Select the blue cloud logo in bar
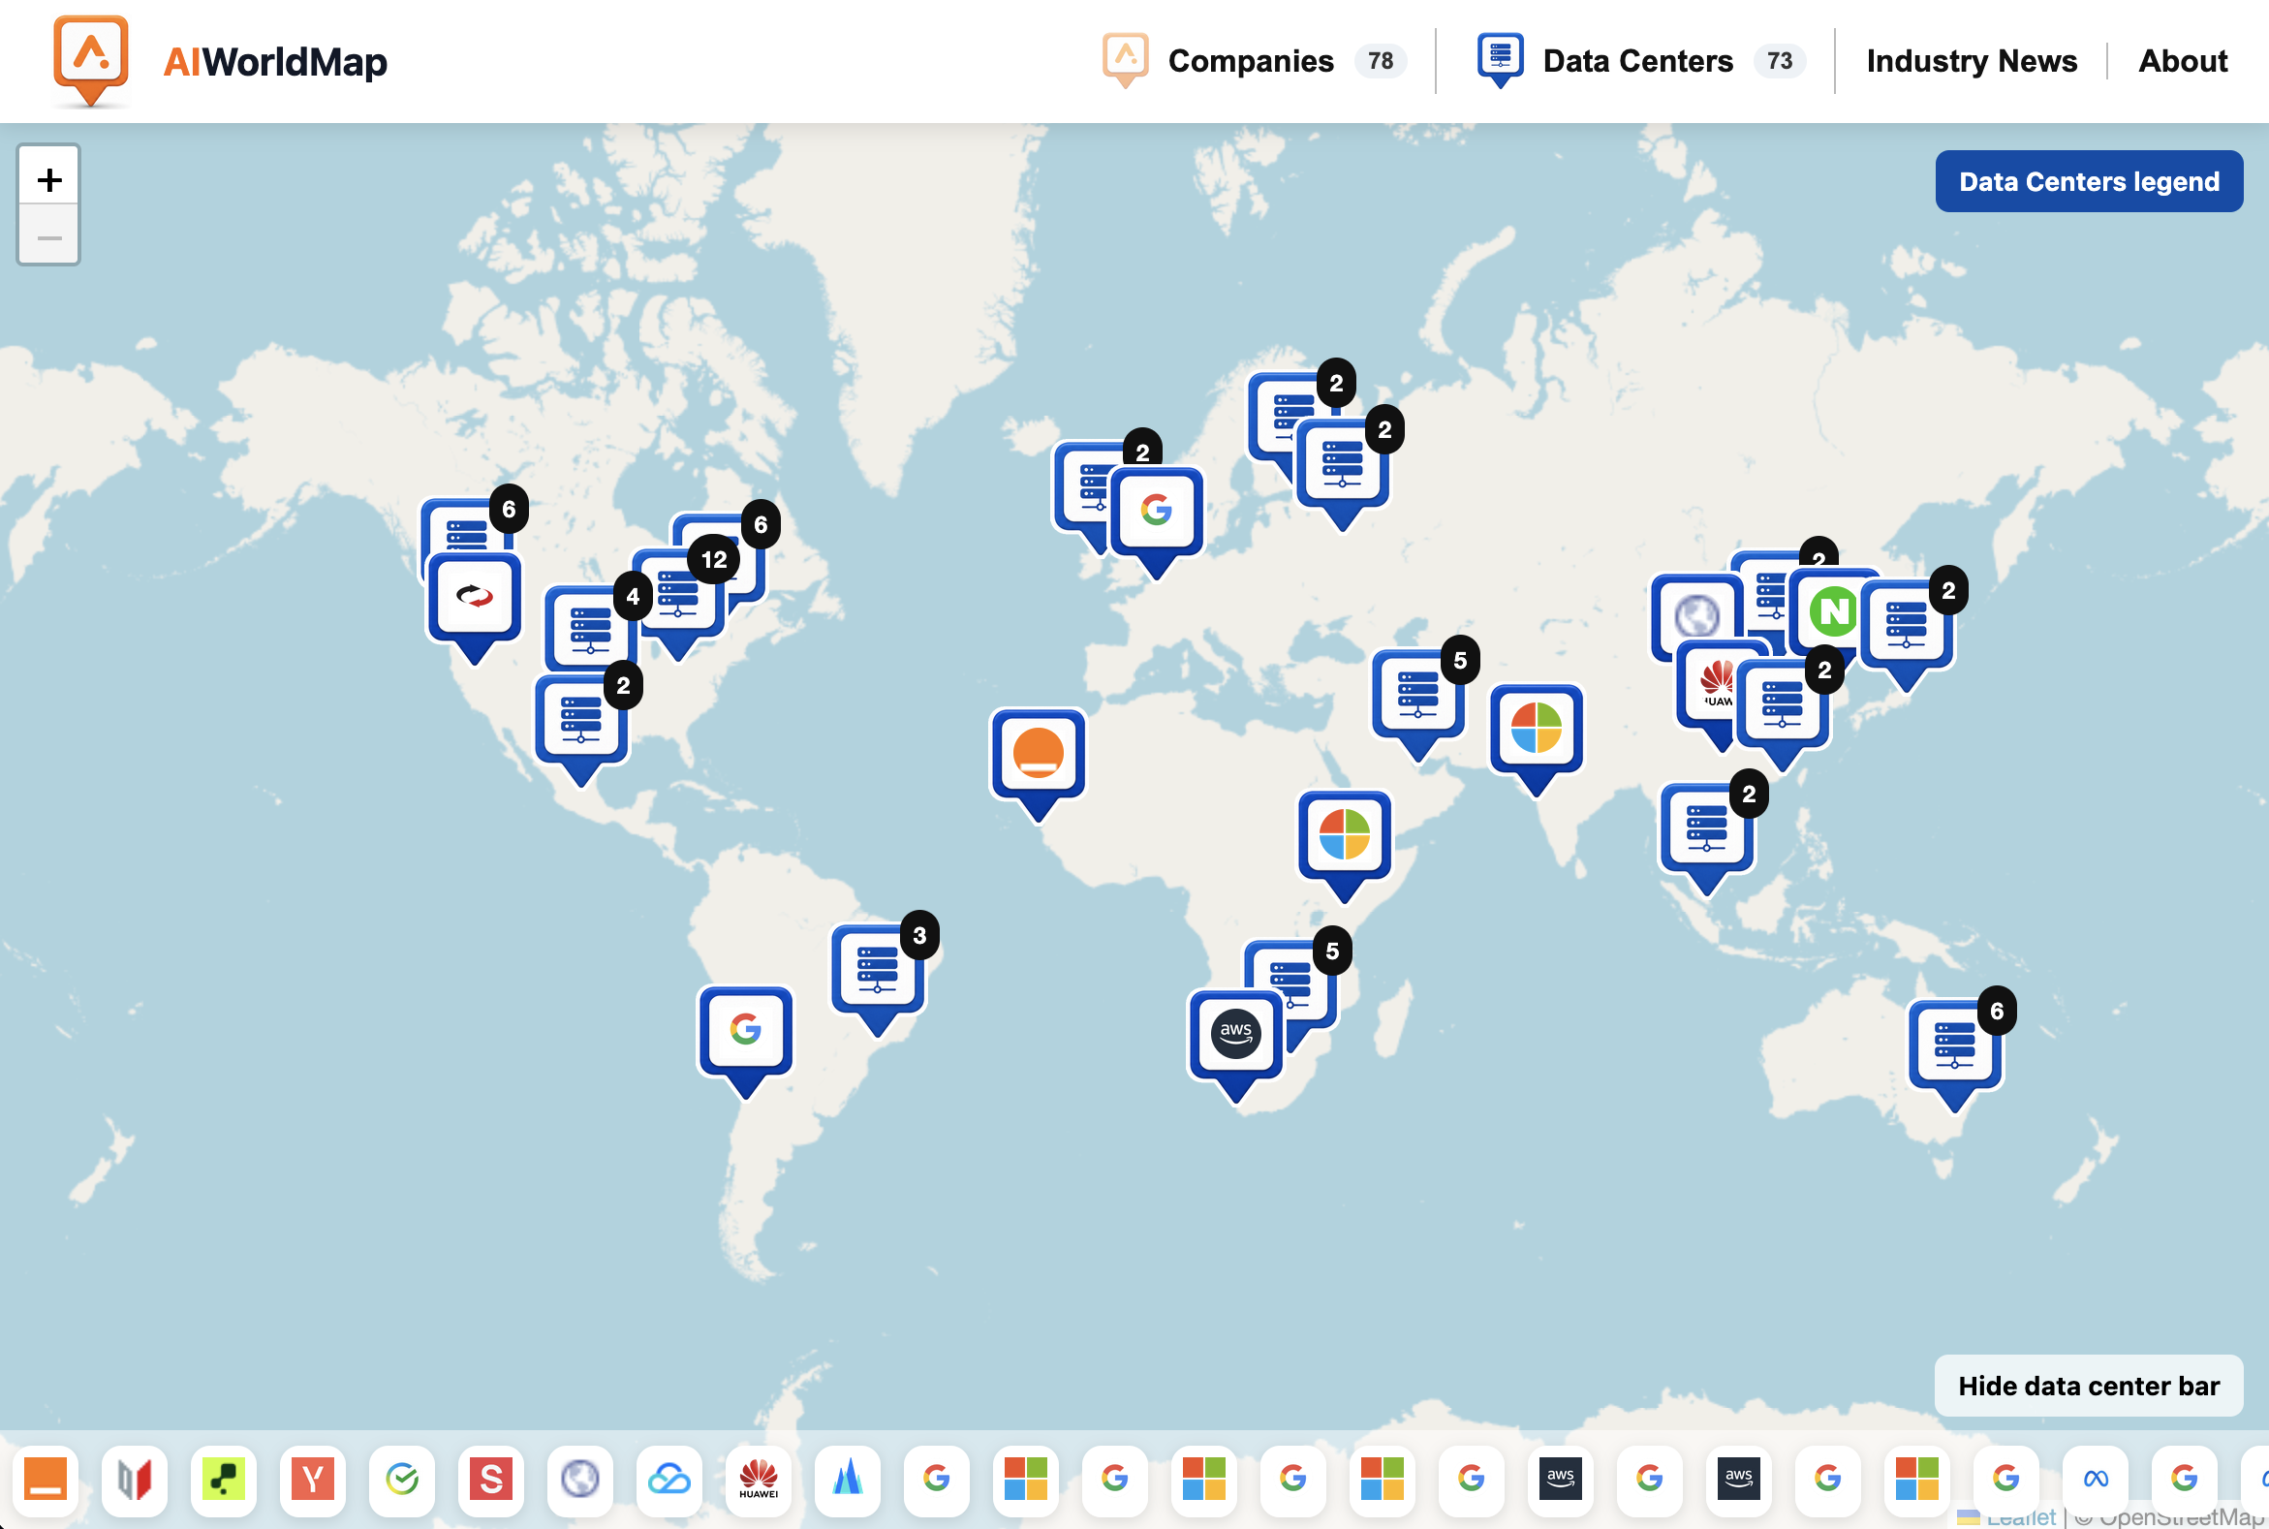 (668, 1480)
